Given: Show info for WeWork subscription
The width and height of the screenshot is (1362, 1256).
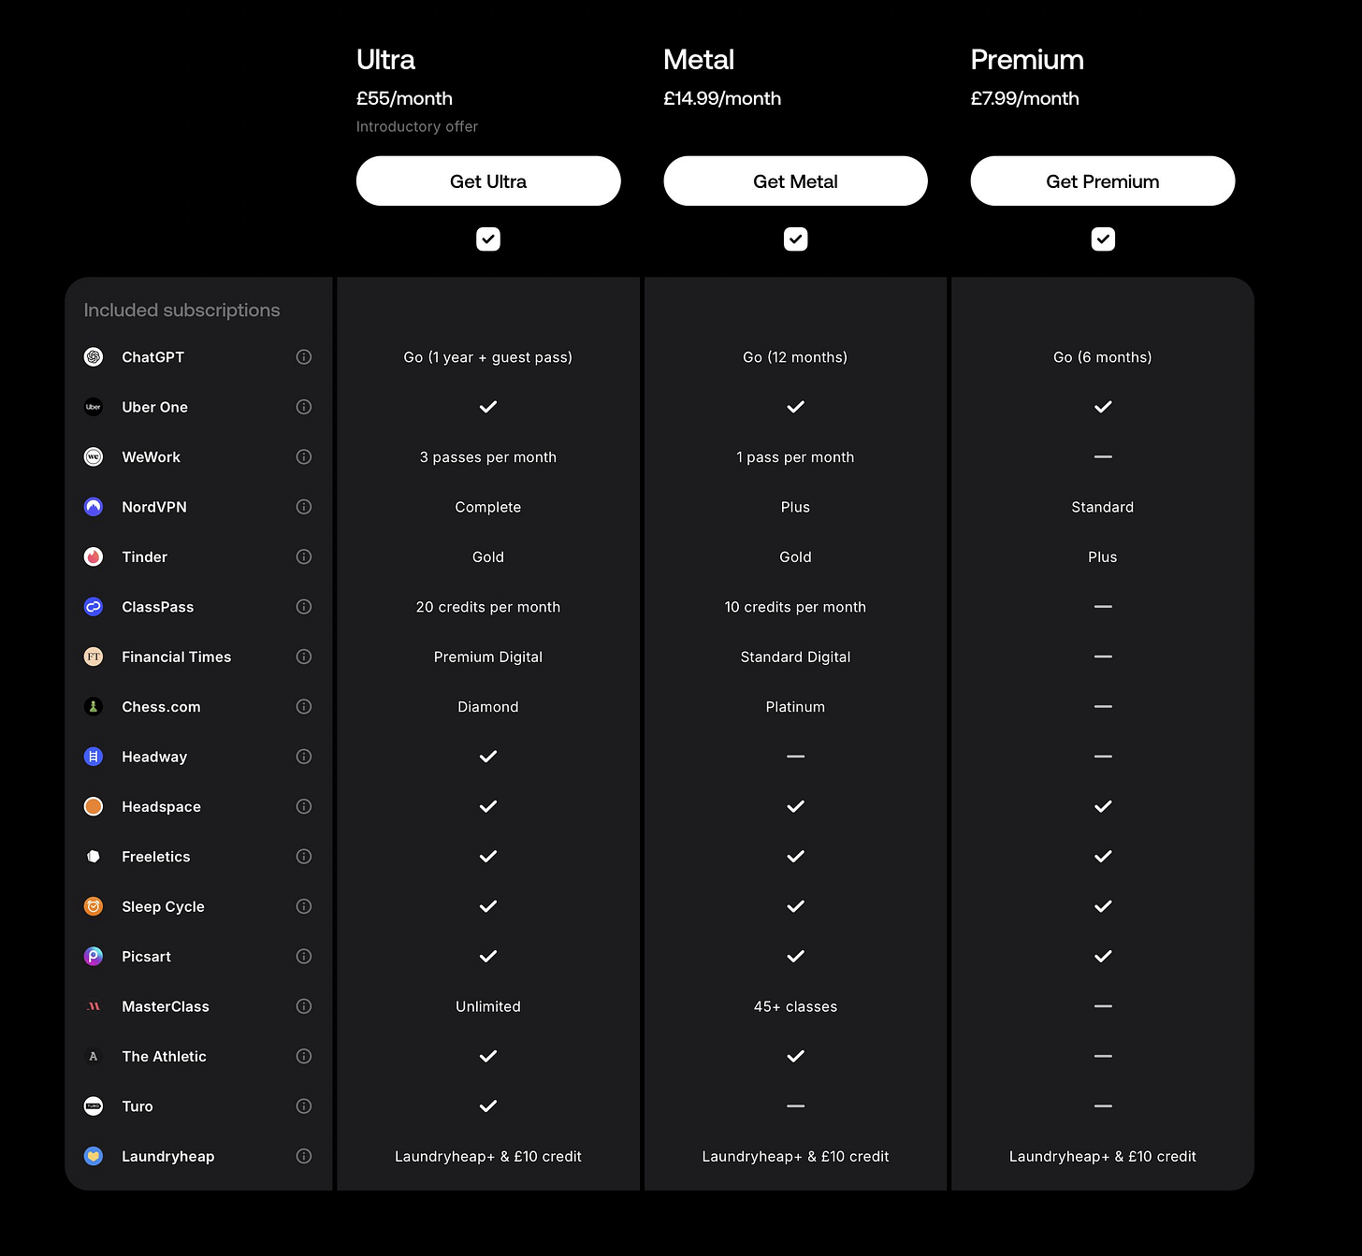Looking at the screenshot, I should tap(304, 456).
